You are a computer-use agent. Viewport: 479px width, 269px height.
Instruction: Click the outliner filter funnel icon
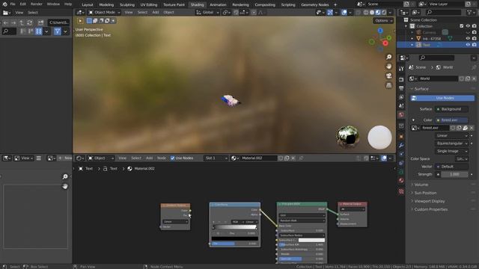pos(469,12)
